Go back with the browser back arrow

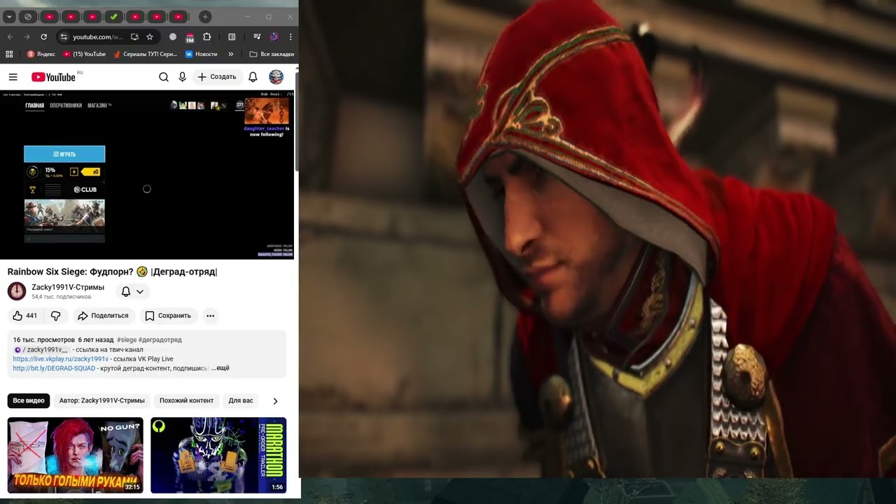click(10, 37)
